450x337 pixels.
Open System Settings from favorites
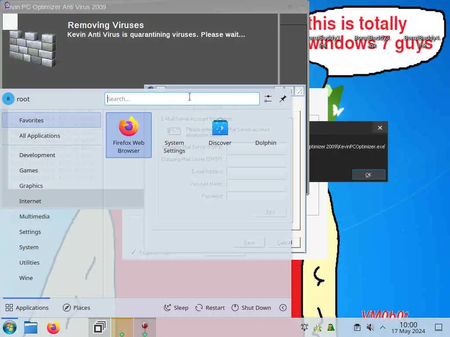click(174, 135)
